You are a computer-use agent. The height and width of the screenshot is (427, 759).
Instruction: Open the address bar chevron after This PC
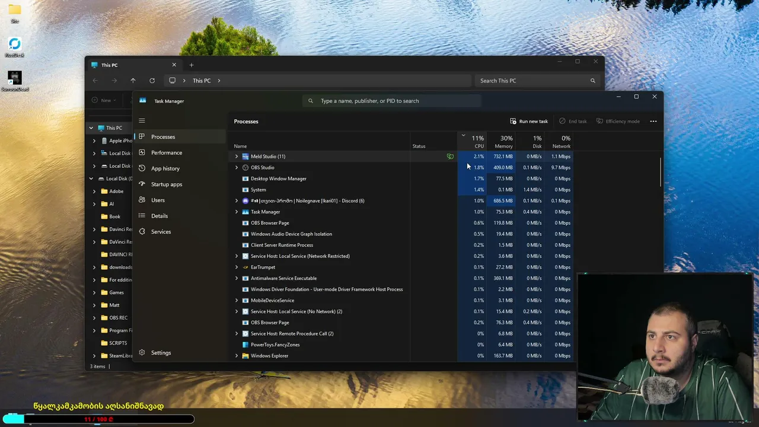point(219,81)
